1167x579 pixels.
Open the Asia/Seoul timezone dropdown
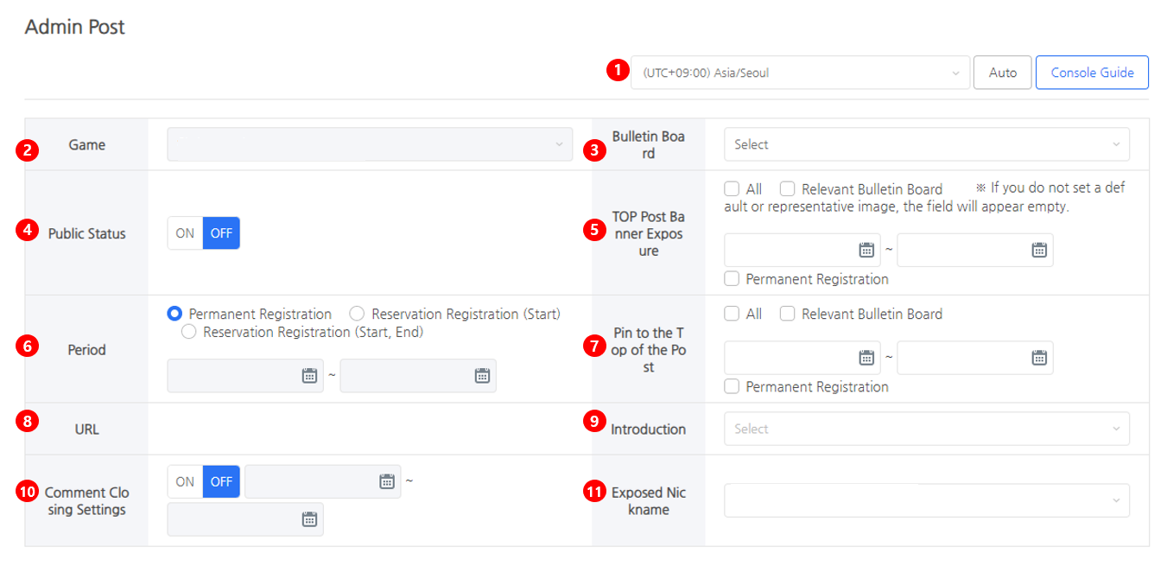(800, 73)
